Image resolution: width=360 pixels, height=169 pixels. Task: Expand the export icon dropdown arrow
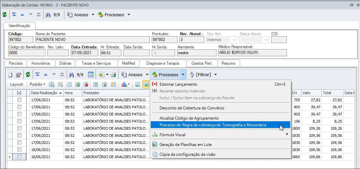(107, 75)
